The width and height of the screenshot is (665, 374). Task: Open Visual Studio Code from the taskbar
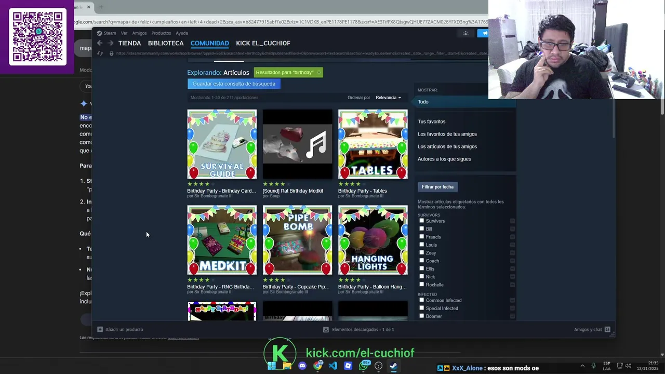pyautogui.click(x=332, y=366)
